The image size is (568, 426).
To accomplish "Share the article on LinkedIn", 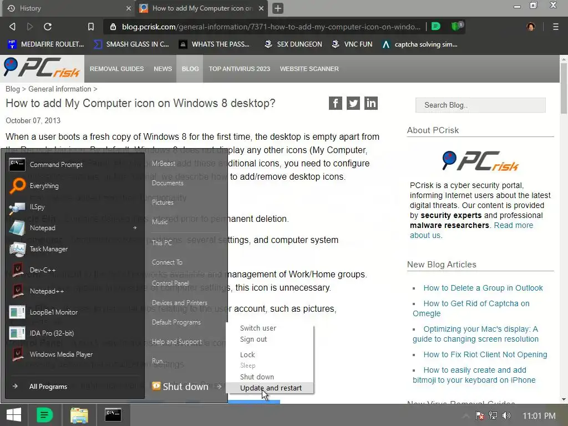I will (371, 103).
